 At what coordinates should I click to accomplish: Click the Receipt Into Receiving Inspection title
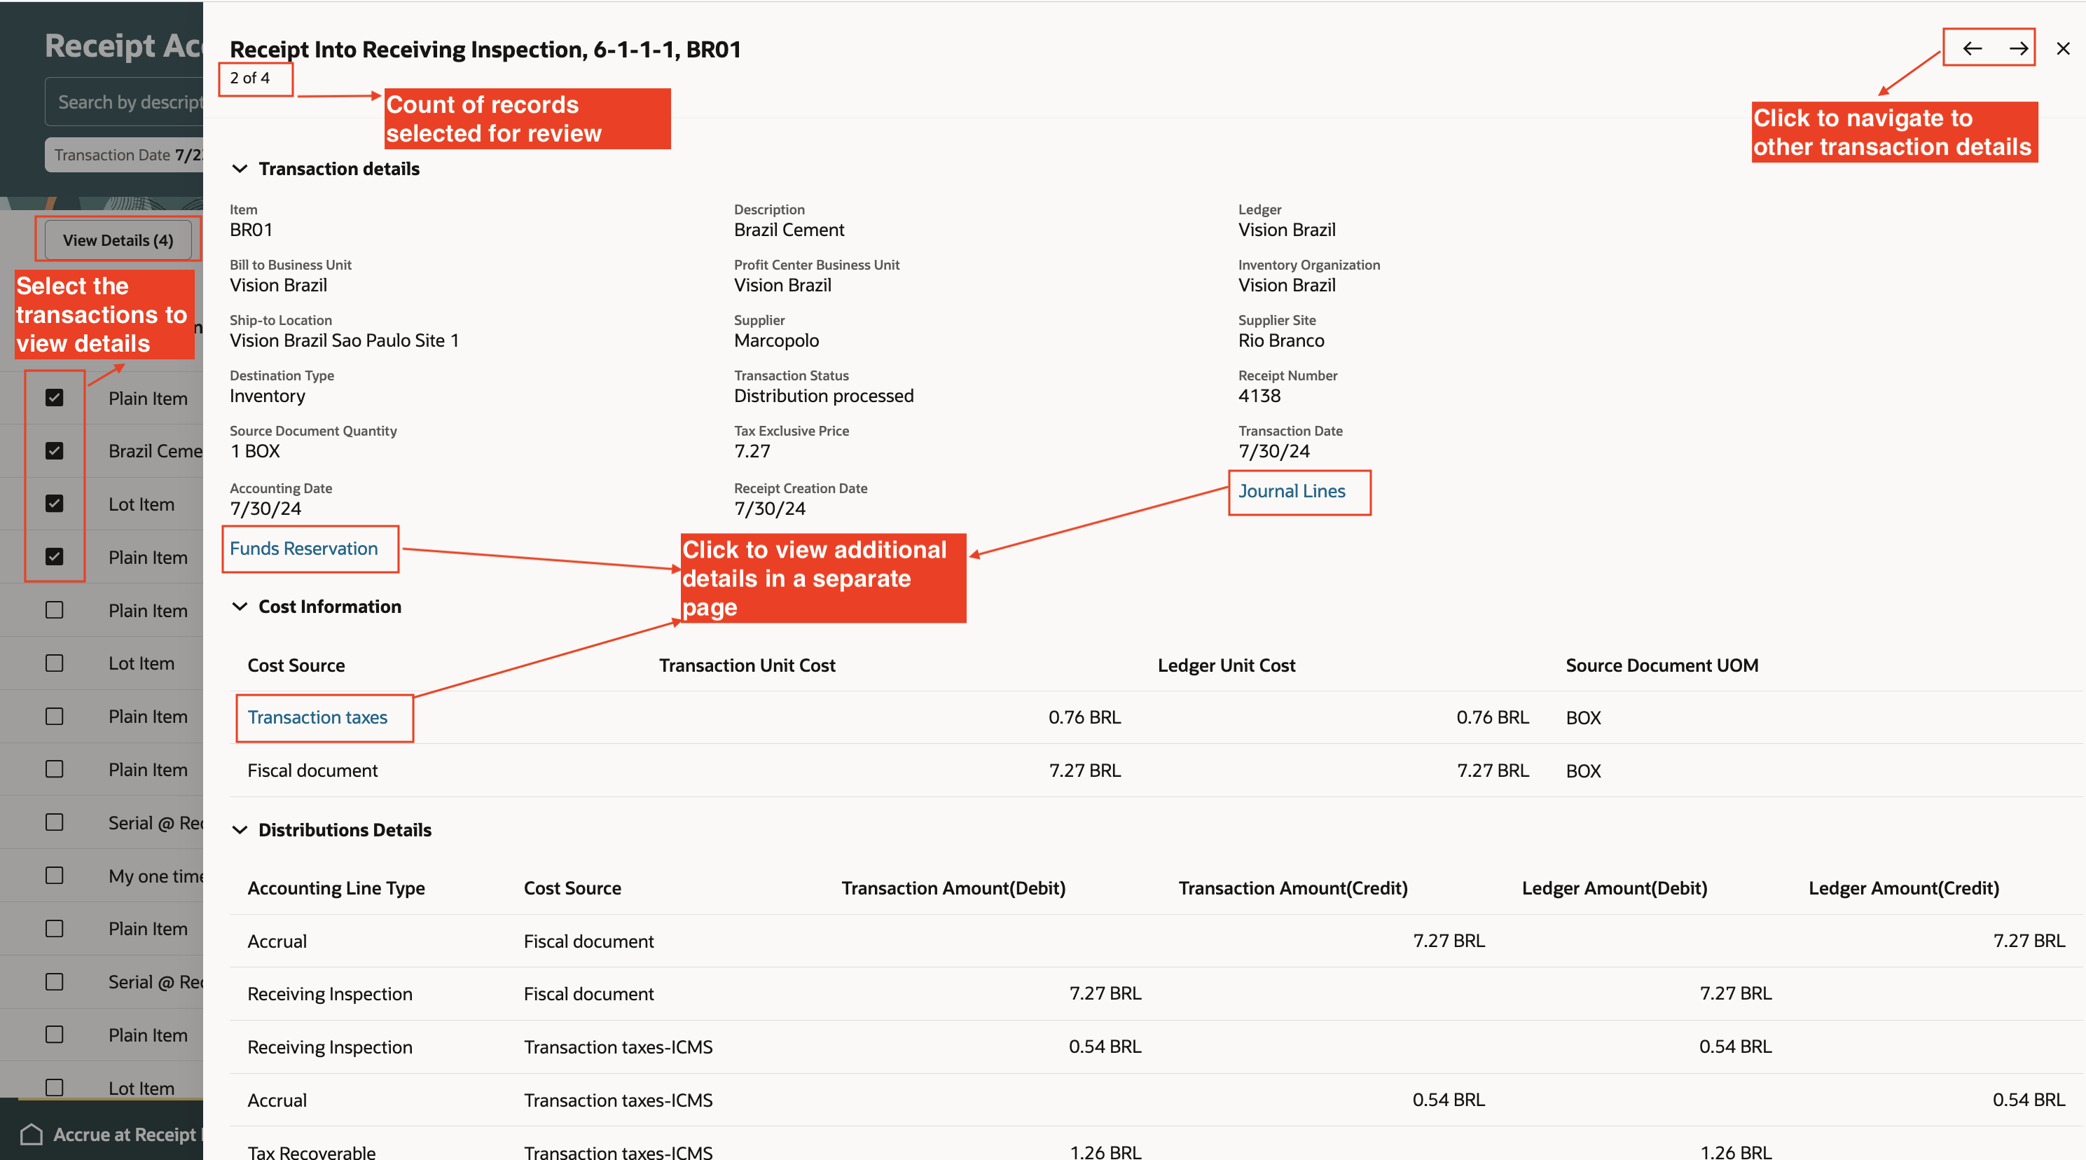[x=485, y=50]
